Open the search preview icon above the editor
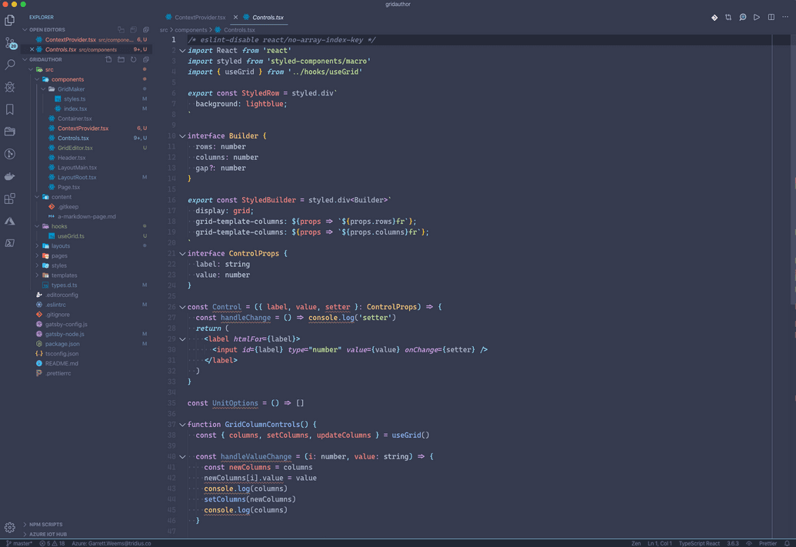796x547 pixels. pos(743,16)
